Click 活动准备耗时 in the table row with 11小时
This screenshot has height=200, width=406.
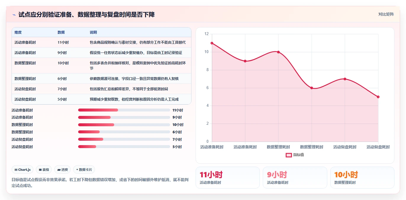coord(25,42)
